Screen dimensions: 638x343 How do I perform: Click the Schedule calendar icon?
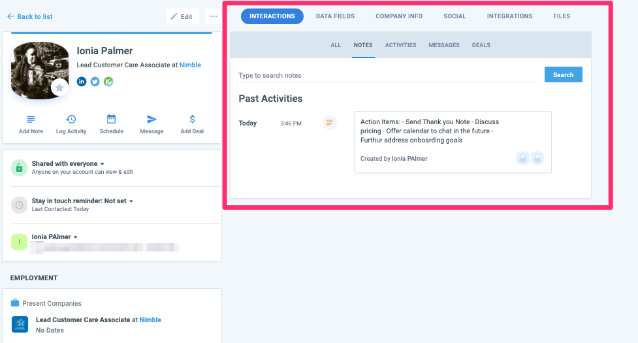pos(111,120)
